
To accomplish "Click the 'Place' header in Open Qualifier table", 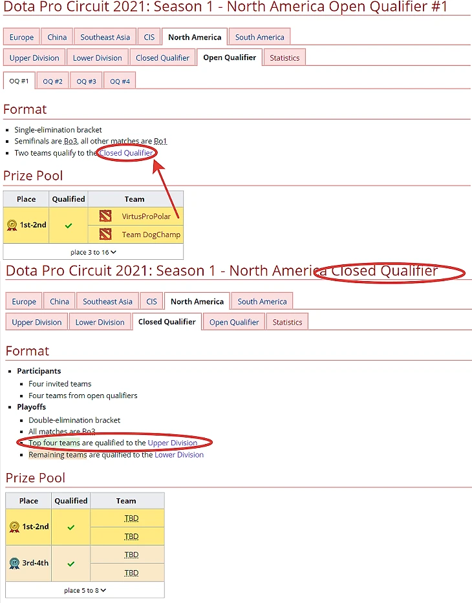I will 26,199.
